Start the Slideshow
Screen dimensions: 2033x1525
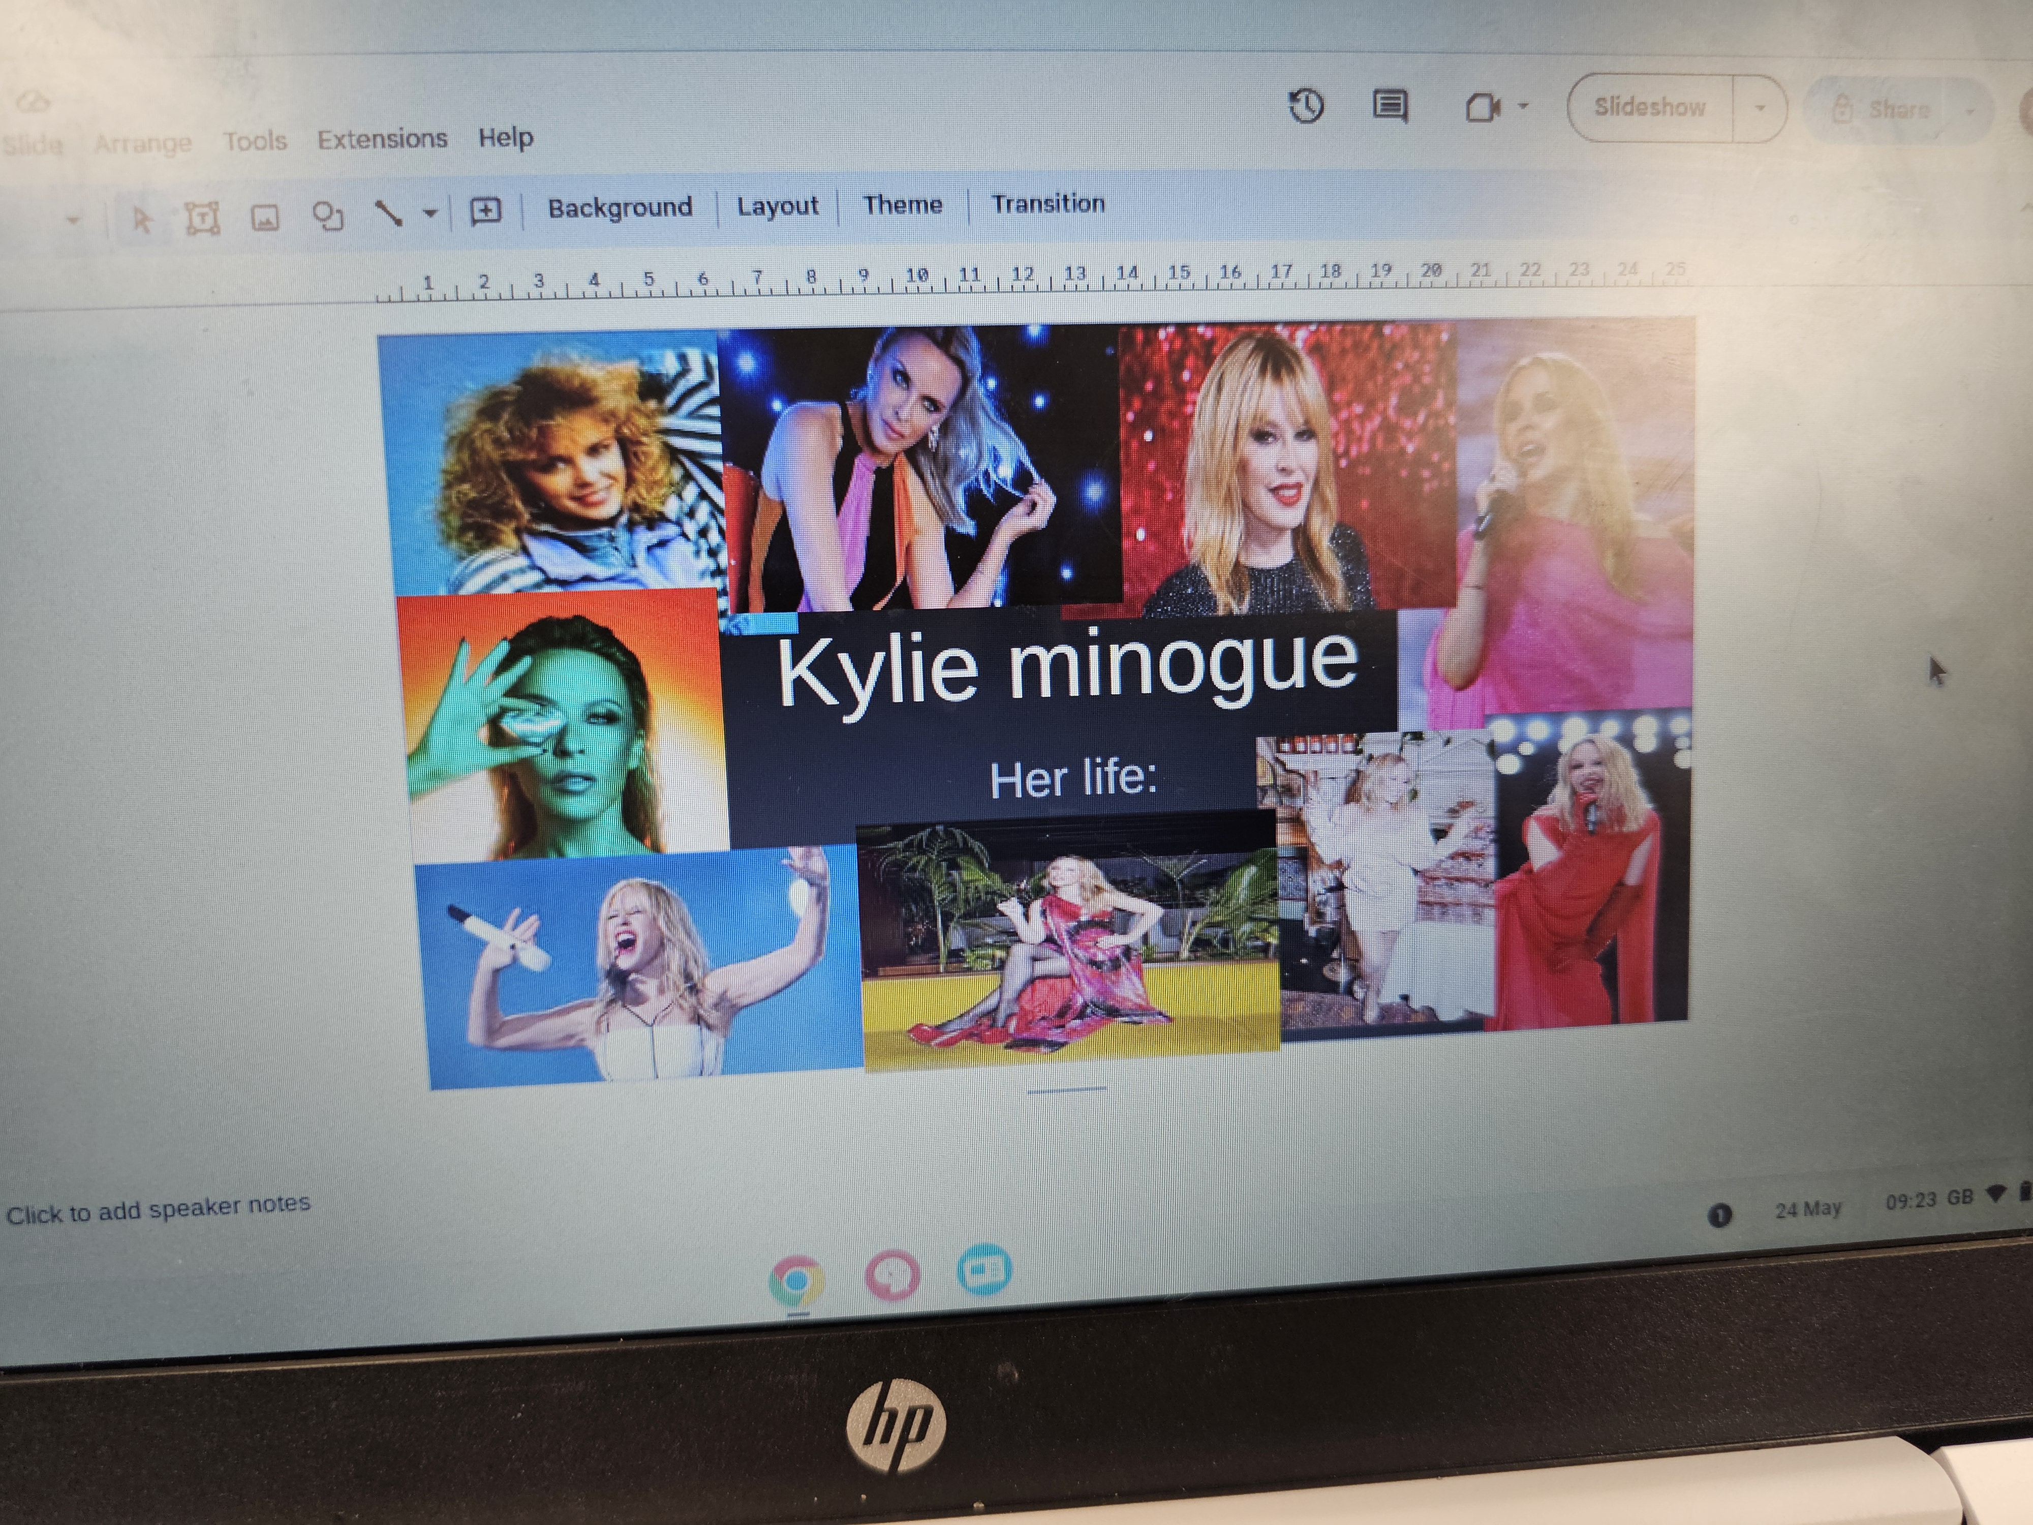click(1650, 107)
